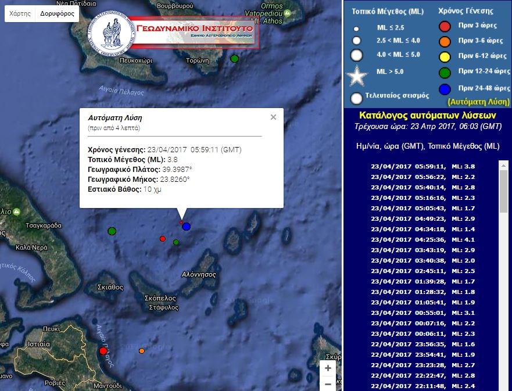Viewport: 512px width, 391px height.
Task: Zoom in with the plus button
Action: [x=328, y=368]
